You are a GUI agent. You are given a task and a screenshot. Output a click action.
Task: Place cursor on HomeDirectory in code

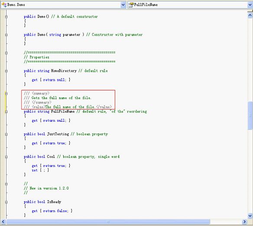[64, 71]
